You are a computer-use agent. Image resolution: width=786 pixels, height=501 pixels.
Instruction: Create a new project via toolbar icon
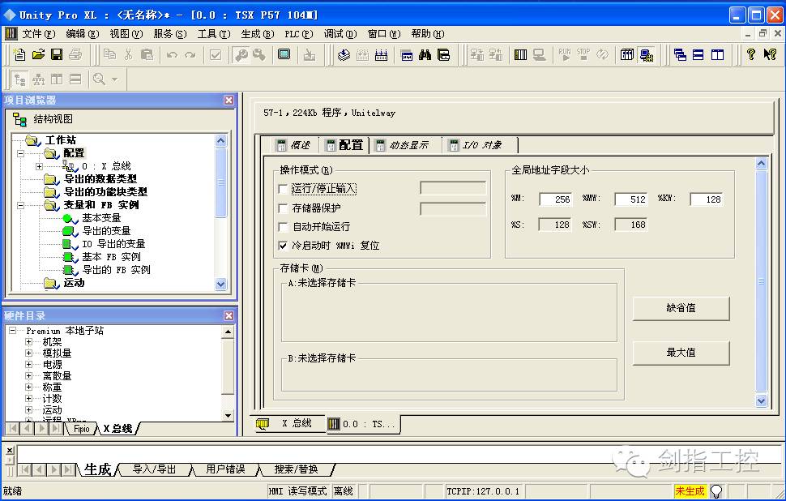coord(19,54)
